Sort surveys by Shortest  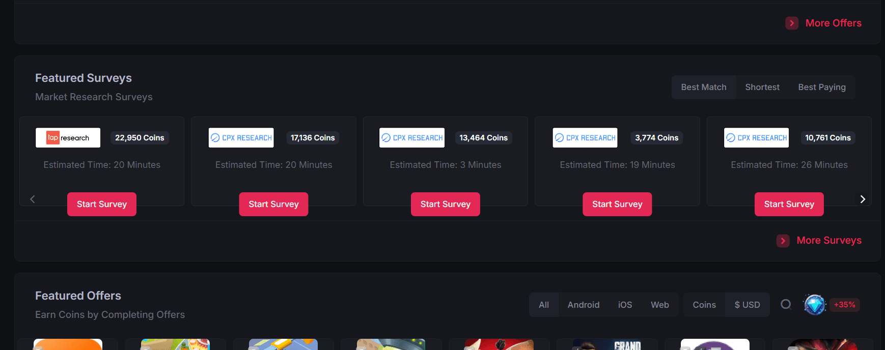click(x=762, y=87)
